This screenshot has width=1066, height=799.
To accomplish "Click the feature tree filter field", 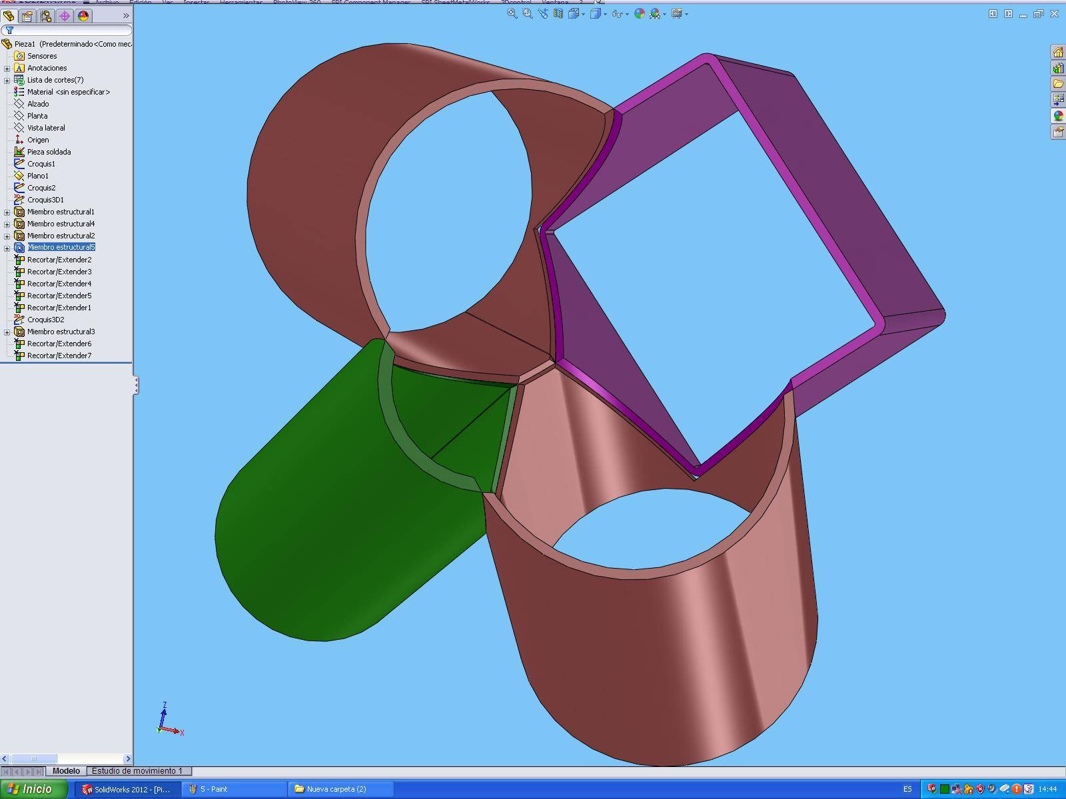I will 67,30.
